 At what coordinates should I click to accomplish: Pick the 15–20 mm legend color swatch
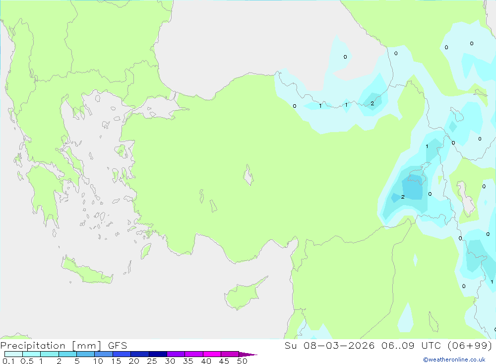122,354
